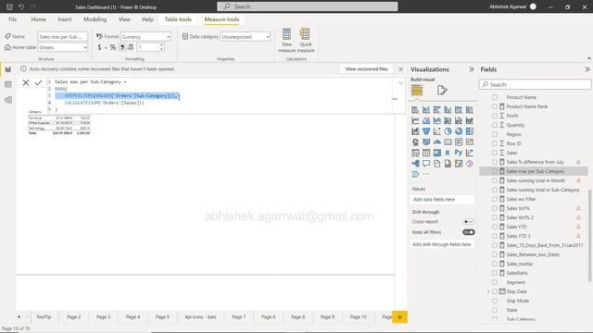Open the kpi icons - bars page
Screen dimensions: 593x333
tap(201, 316)
